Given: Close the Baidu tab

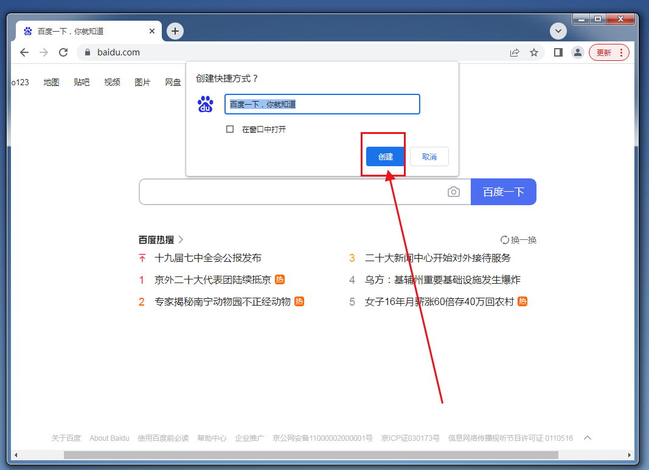Looking at the screenshot, I should (152, 31).
